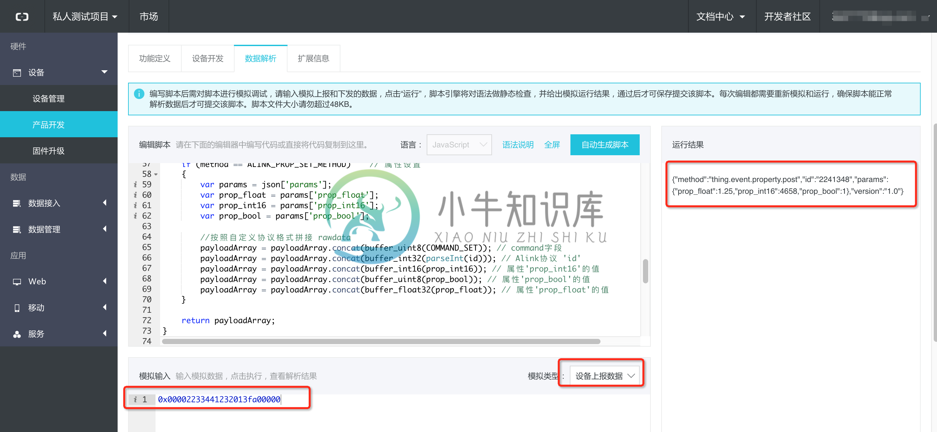
Task: Click the info marker on line 61
Action: tap(135, 205)
